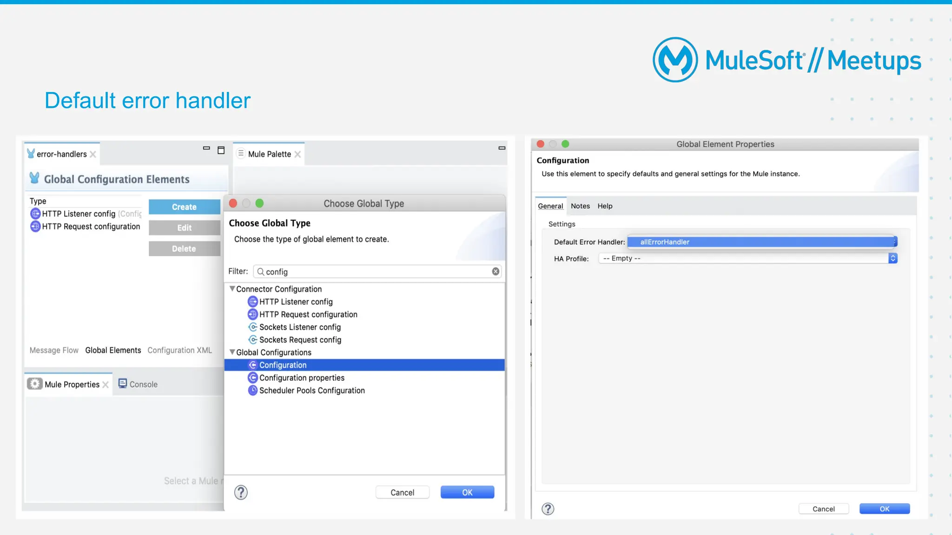Switch to Global Elements view
The width and height of the screenshot is (952, 535).
click(x=113, y=350)
